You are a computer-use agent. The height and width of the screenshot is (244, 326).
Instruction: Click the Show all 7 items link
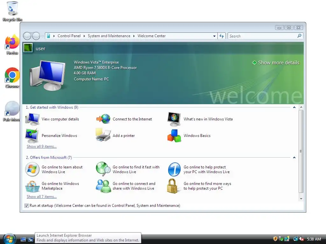42,196
